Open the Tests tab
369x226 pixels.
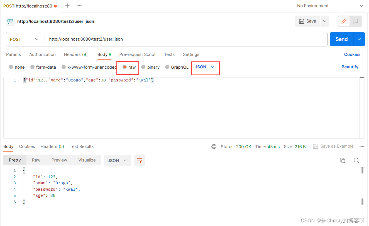coord(169,54)
